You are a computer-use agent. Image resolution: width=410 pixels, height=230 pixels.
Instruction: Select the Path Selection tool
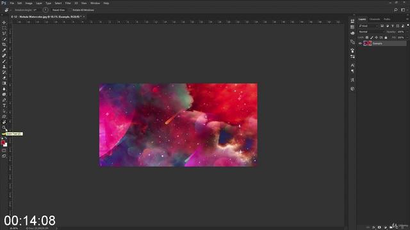tap(4, 111)
